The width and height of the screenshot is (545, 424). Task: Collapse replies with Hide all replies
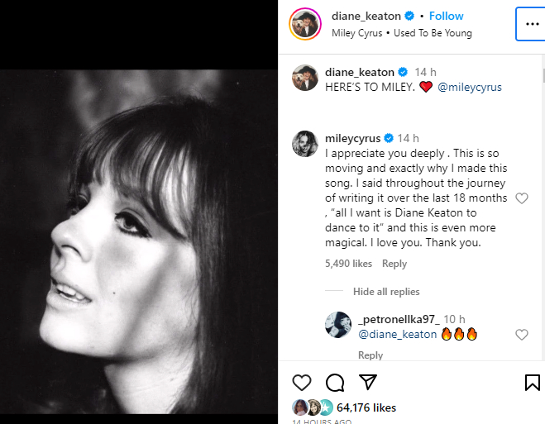point(386,292)
